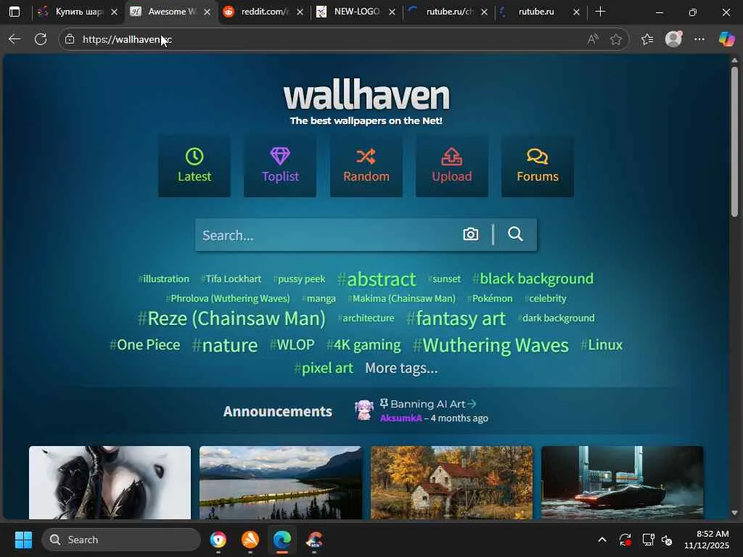Click the camera image-search icon
This screenshot has height=557, width=743.
470,234
